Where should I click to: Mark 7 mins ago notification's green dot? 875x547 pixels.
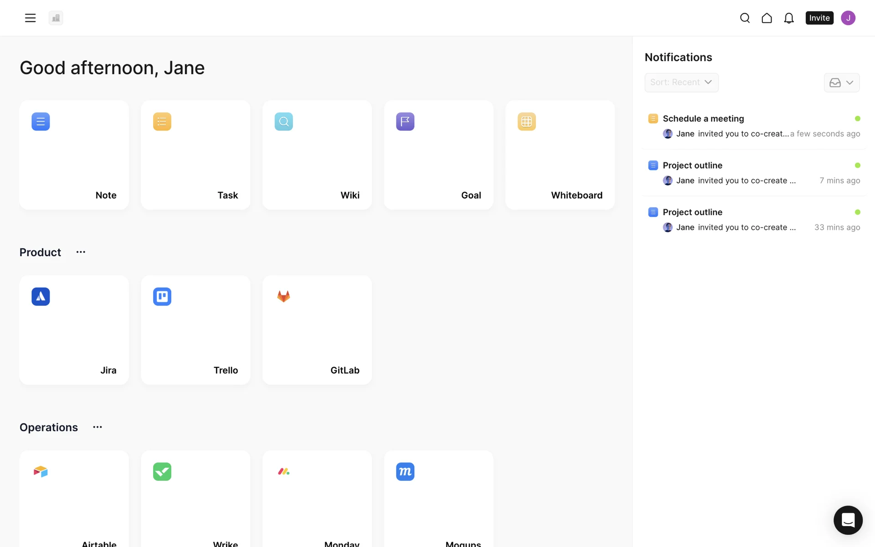pyautogui.click(x=857, y=165)
